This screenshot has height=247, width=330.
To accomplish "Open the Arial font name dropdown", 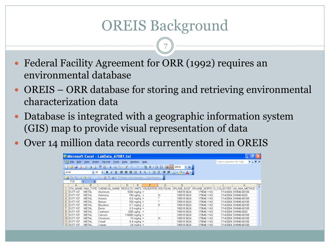I will [93, 172].
